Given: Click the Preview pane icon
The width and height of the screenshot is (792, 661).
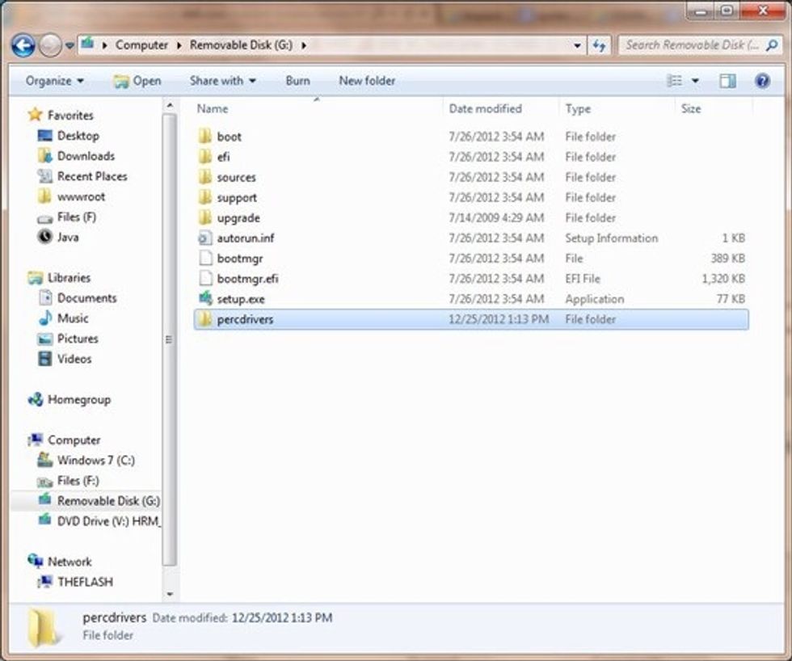Looking at the screenshot, I should (x=727, y=81).
